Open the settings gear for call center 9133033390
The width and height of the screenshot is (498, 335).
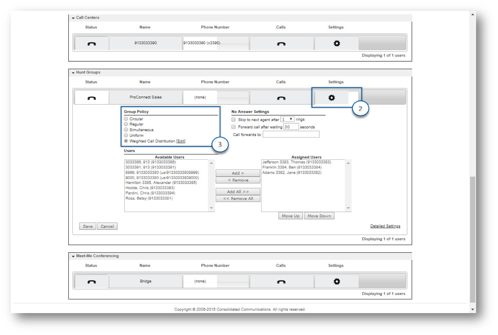click(x=337, y=43)
